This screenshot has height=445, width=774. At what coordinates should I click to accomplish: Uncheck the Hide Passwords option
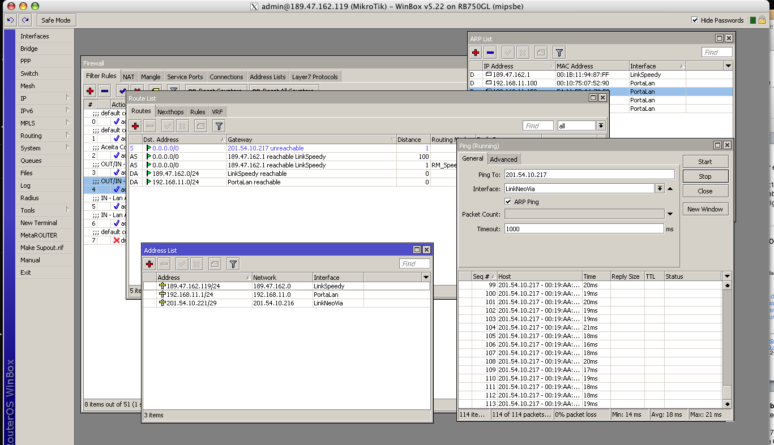pyautogui.click(x=695, y=20)
